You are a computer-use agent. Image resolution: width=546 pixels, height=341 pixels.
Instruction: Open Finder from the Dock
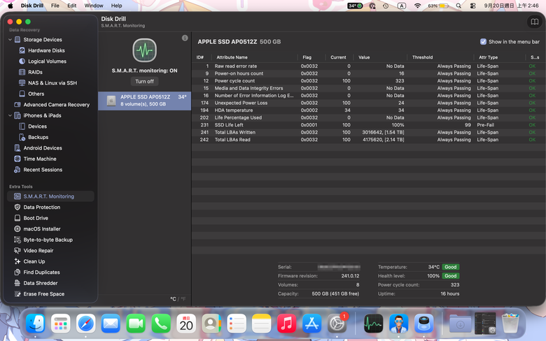[35, 324]
